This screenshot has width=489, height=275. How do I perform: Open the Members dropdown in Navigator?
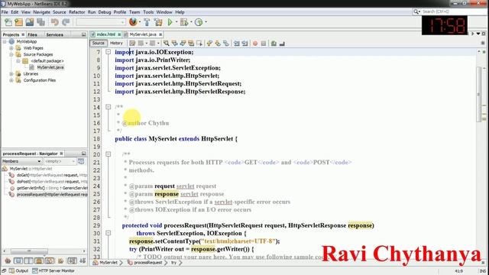coord(21,161)
